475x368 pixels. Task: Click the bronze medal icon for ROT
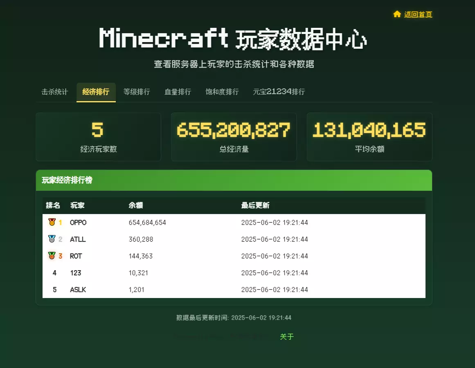pos(52,255)
